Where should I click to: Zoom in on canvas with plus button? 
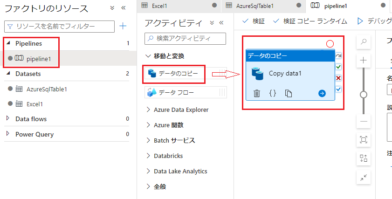pos(364,60)
